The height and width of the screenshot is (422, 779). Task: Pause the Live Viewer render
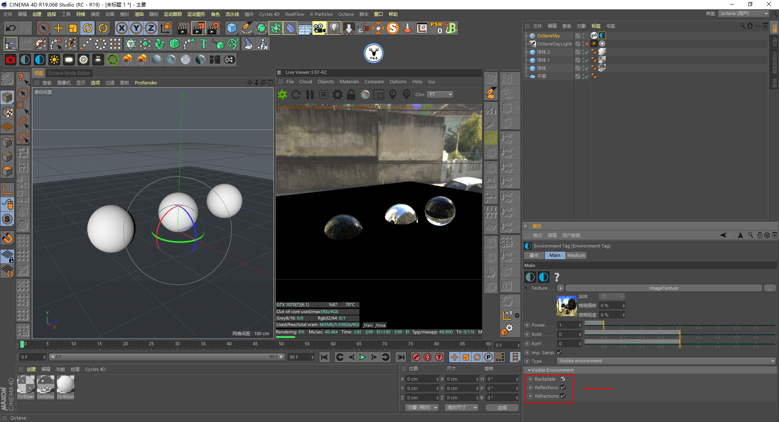click(310, 95)
